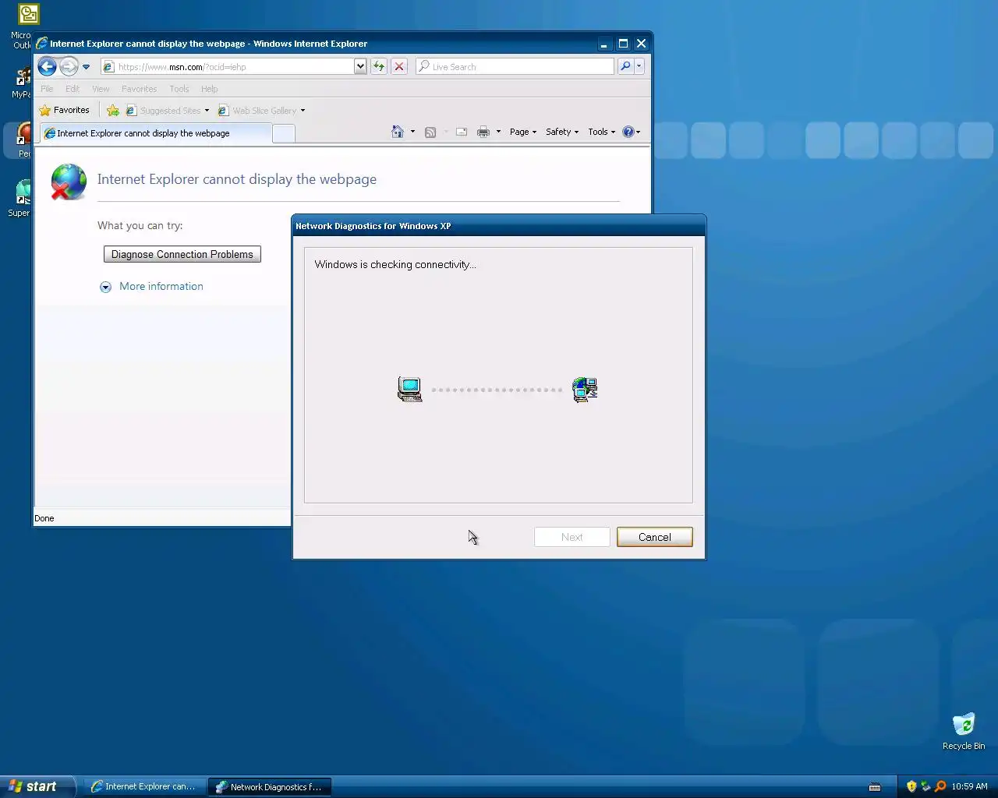
Task: Click the red Stop loading icon
Action: 399,67
